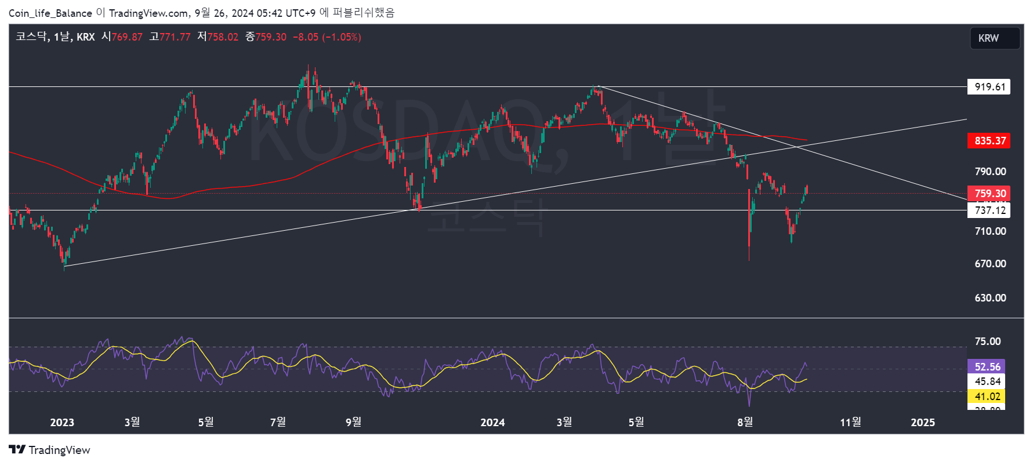The width and height of the screenshot is (1033, 465).
Task: Click the 9월 date label
Action: coord(354,422)
